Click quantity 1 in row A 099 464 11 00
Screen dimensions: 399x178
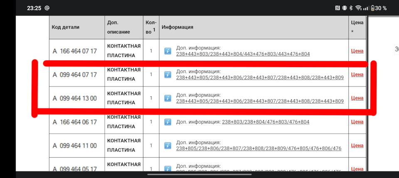tap(151, 145)
